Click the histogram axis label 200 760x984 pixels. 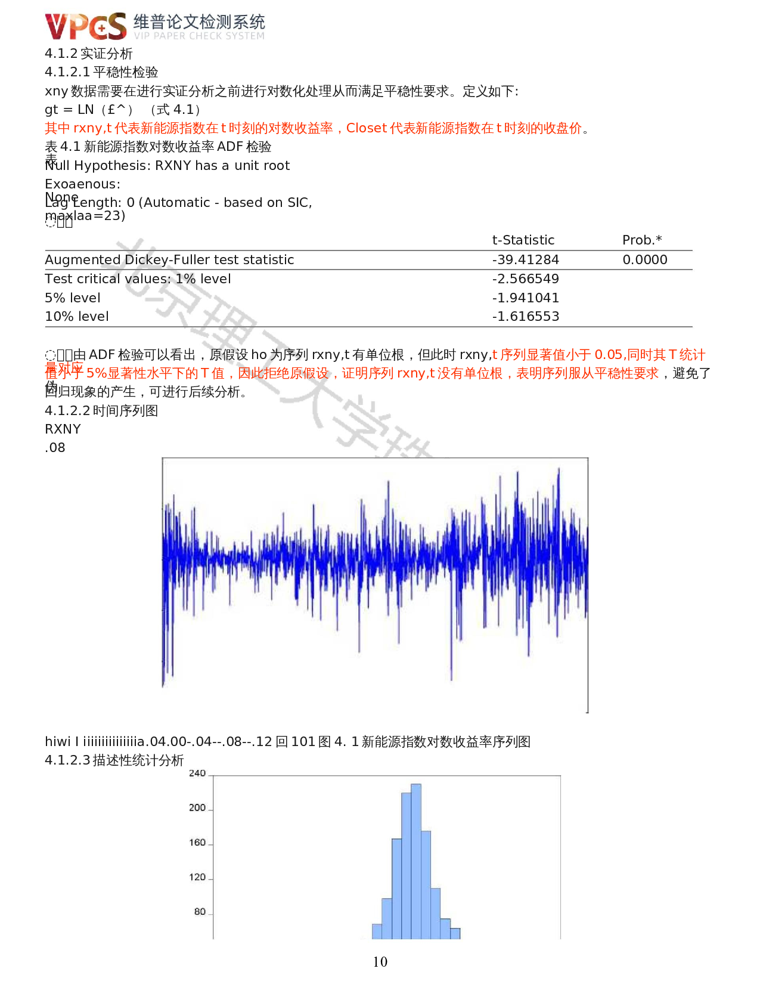pyautogui.click(x=197, y=808)
